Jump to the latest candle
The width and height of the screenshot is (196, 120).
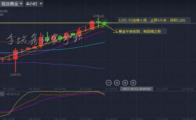tap(125, 83)
